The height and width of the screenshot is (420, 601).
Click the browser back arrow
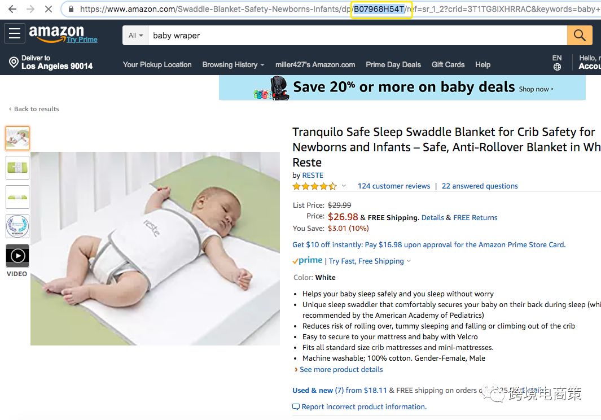[12, 9]
